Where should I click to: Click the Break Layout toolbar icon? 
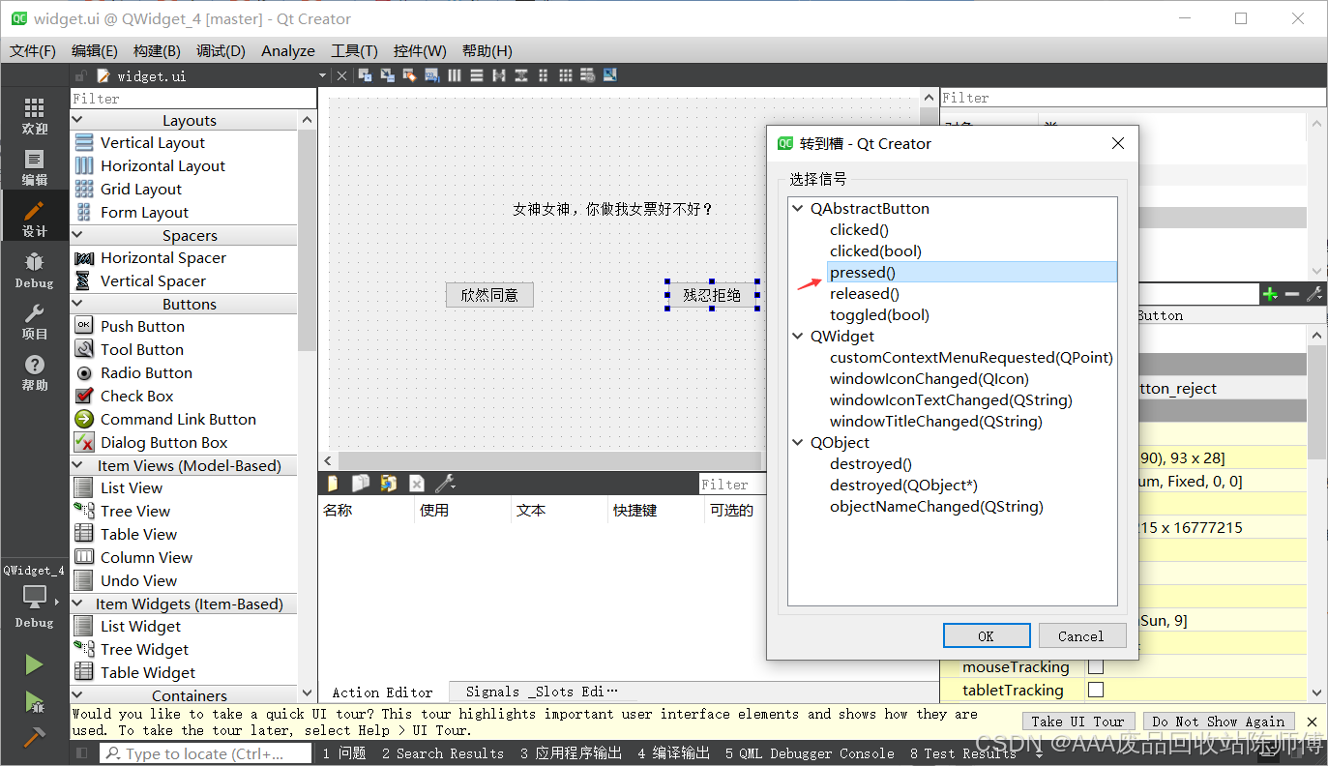588,75
